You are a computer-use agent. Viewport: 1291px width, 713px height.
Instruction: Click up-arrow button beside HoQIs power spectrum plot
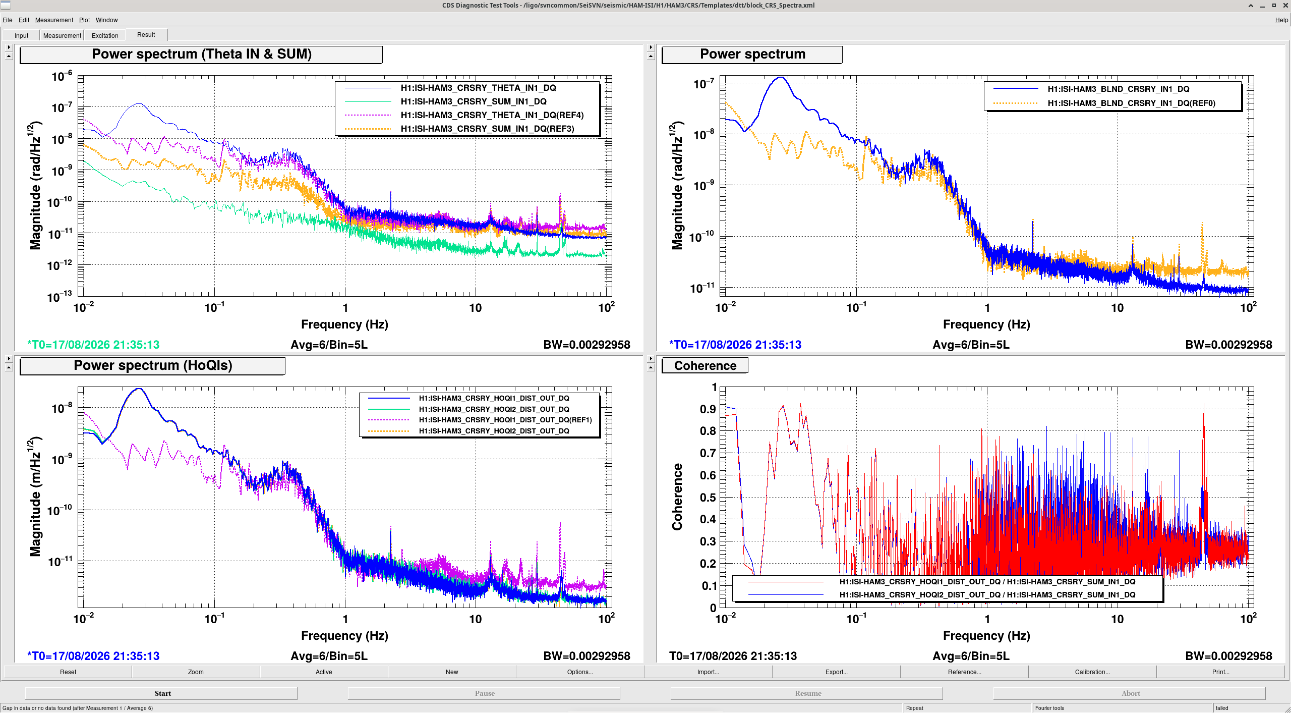pyautogui.click(x=9, y=367)
